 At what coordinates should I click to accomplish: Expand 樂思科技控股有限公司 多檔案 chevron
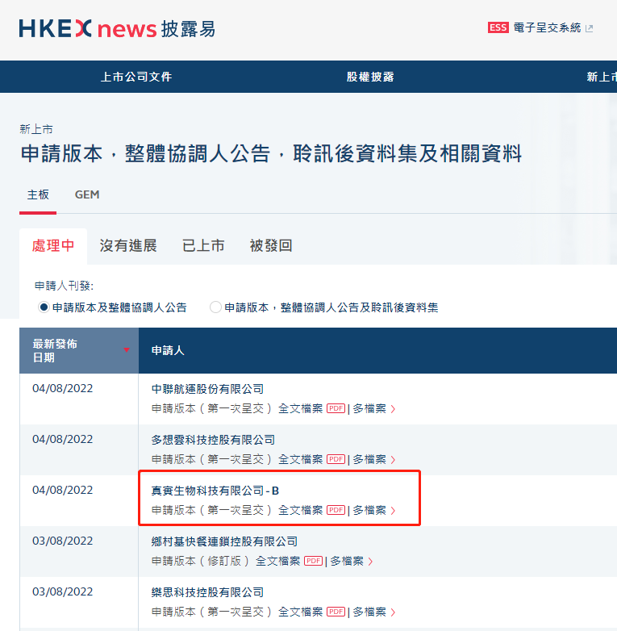(x=393, y=612)
